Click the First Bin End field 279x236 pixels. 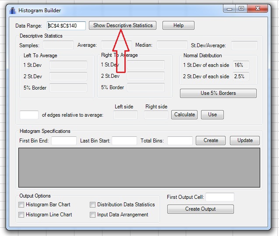64,141
